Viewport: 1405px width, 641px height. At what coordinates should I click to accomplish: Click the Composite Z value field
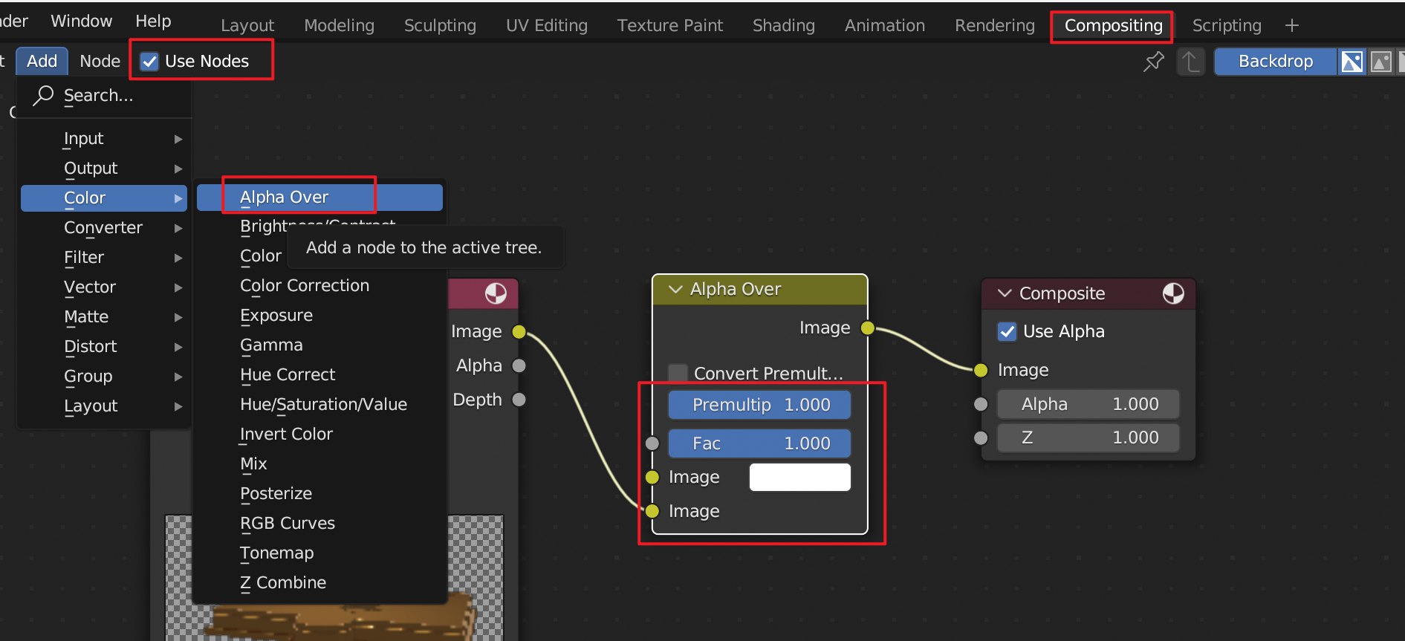click(x=1088, y=438)
